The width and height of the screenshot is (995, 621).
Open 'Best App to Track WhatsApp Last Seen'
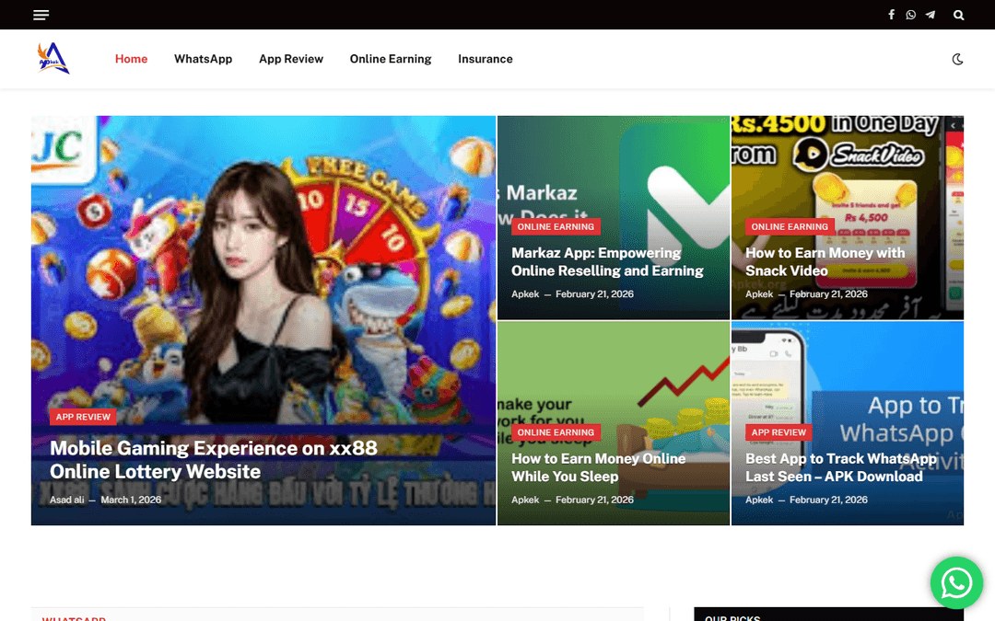click(841, 467)
